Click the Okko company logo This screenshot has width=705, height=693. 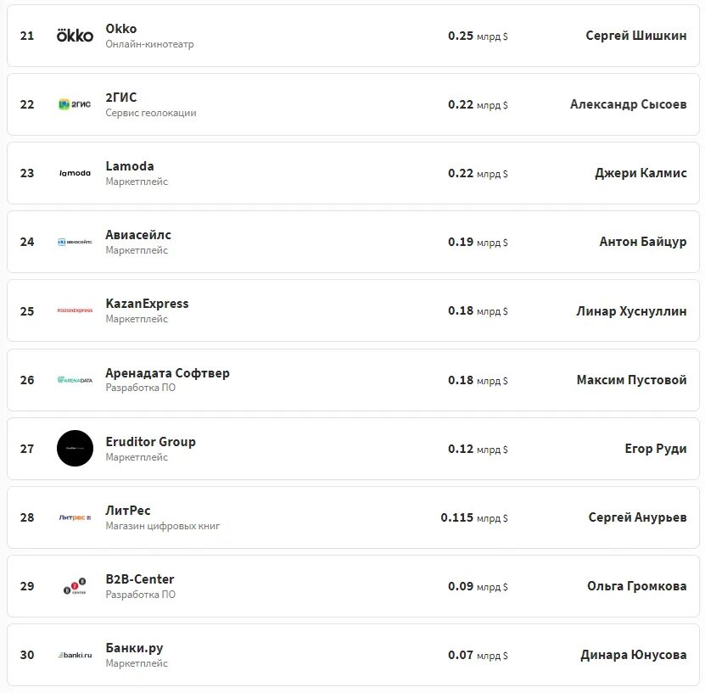(75, 36)
